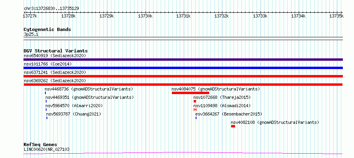Click label nsv5964570 (Almarri2020)

pos(74,106)
